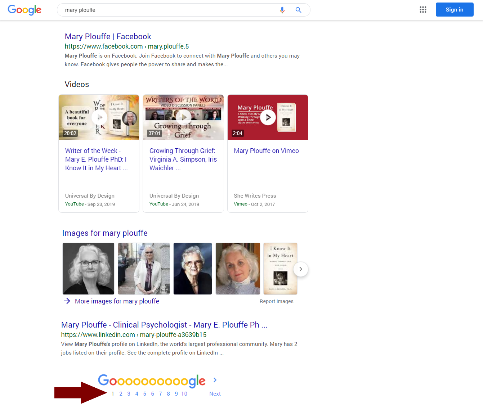Viewport: 483px width, 410px height.
Task: Go to results page 10
Action: point(184,394)
